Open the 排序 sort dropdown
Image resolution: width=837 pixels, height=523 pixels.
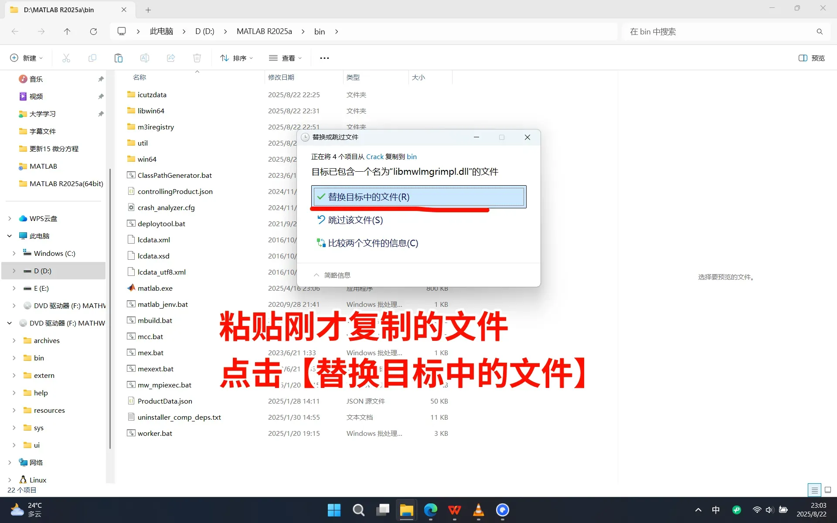237,58
